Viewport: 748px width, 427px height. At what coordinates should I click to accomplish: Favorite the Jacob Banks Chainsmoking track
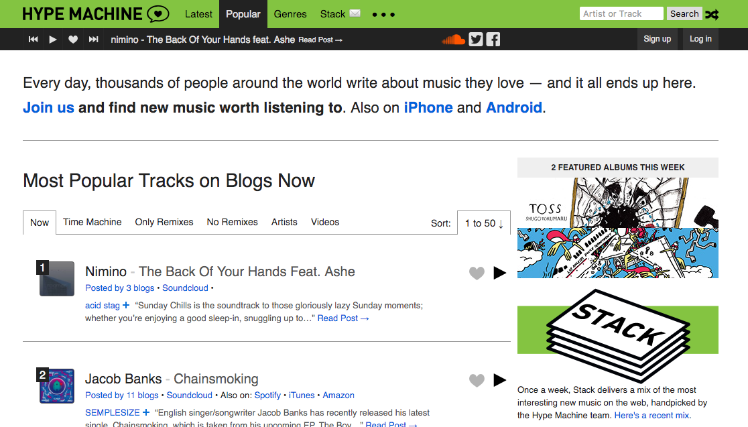point(477,380)
